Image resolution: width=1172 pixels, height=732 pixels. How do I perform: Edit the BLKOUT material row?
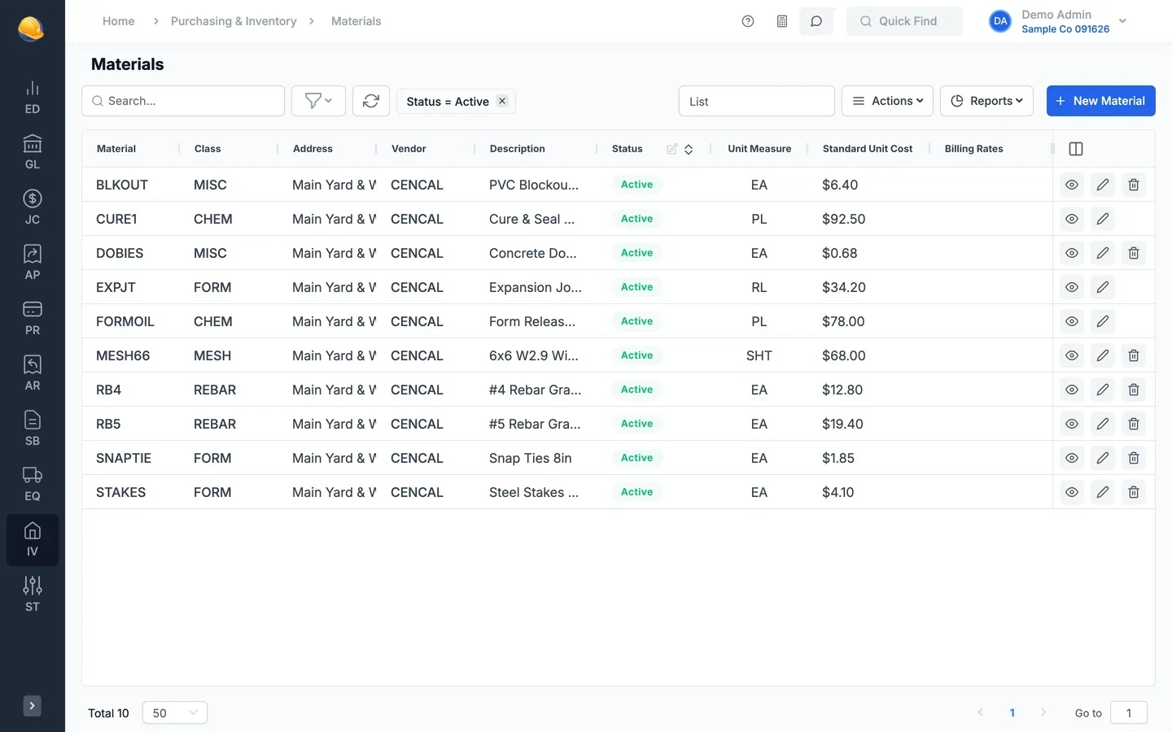(x=1103, y=185)
